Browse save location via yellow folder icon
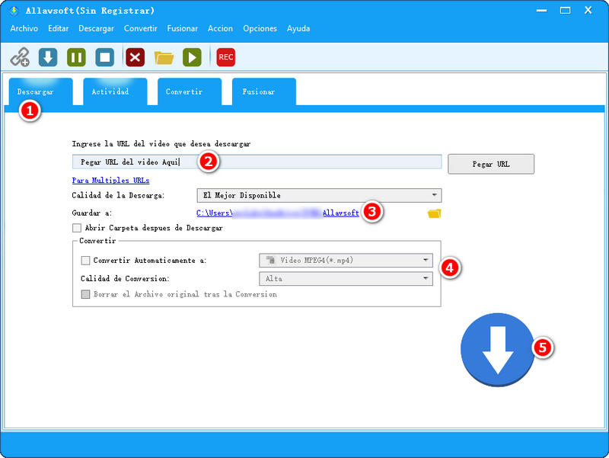The image size is (609, 458). tap(434, 213)
